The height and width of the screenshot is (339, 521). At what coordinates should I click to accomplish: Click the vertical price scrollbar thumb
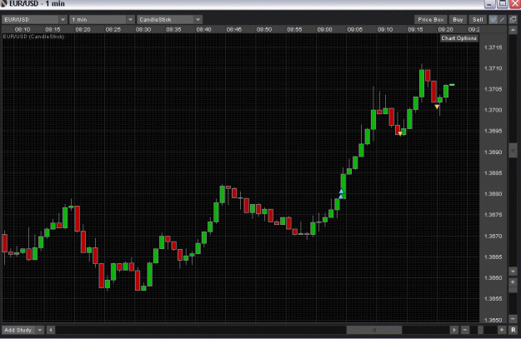pyautogui.click(x=513, y=151)
